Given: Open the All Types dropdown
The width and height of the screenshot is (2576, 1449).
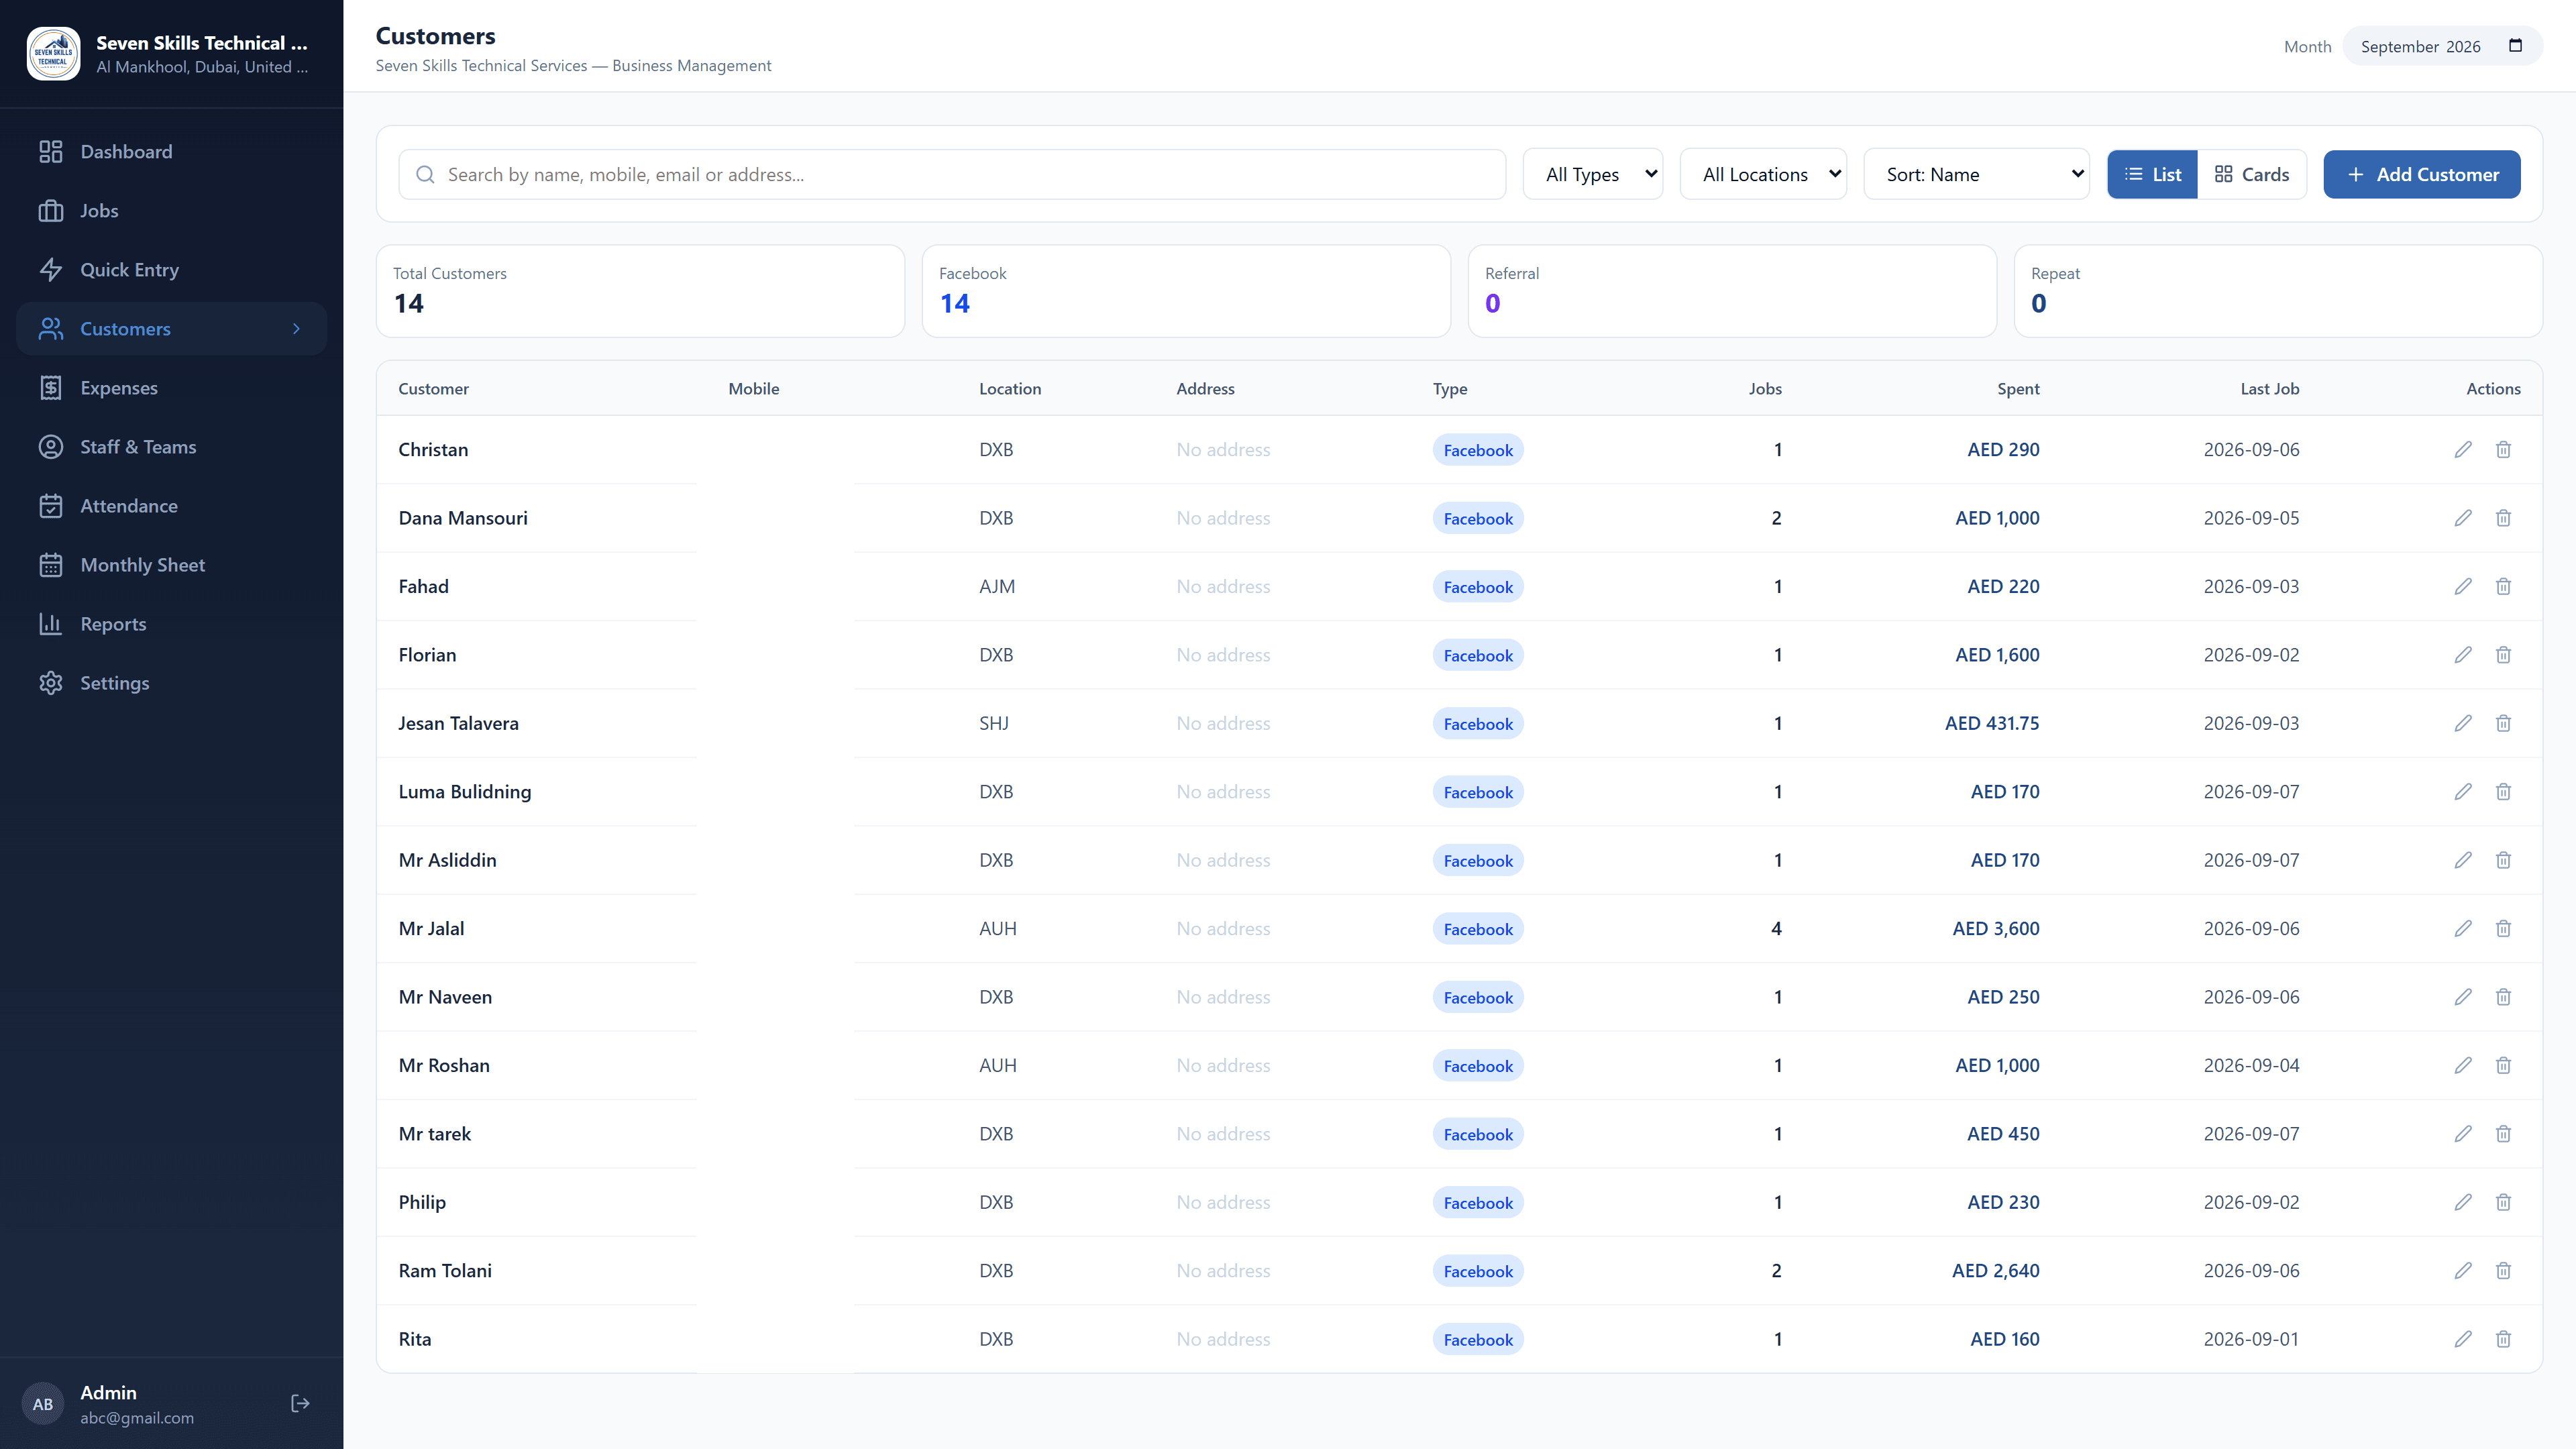Looking at the screenshot, I should [x=1593, y=175].
